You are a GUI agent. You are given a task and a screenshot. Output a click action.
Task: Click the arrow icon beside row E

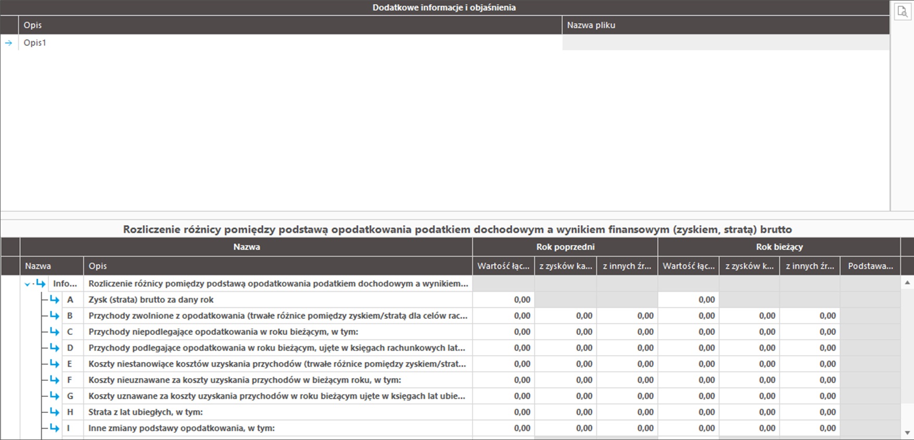tap(54, 364)
